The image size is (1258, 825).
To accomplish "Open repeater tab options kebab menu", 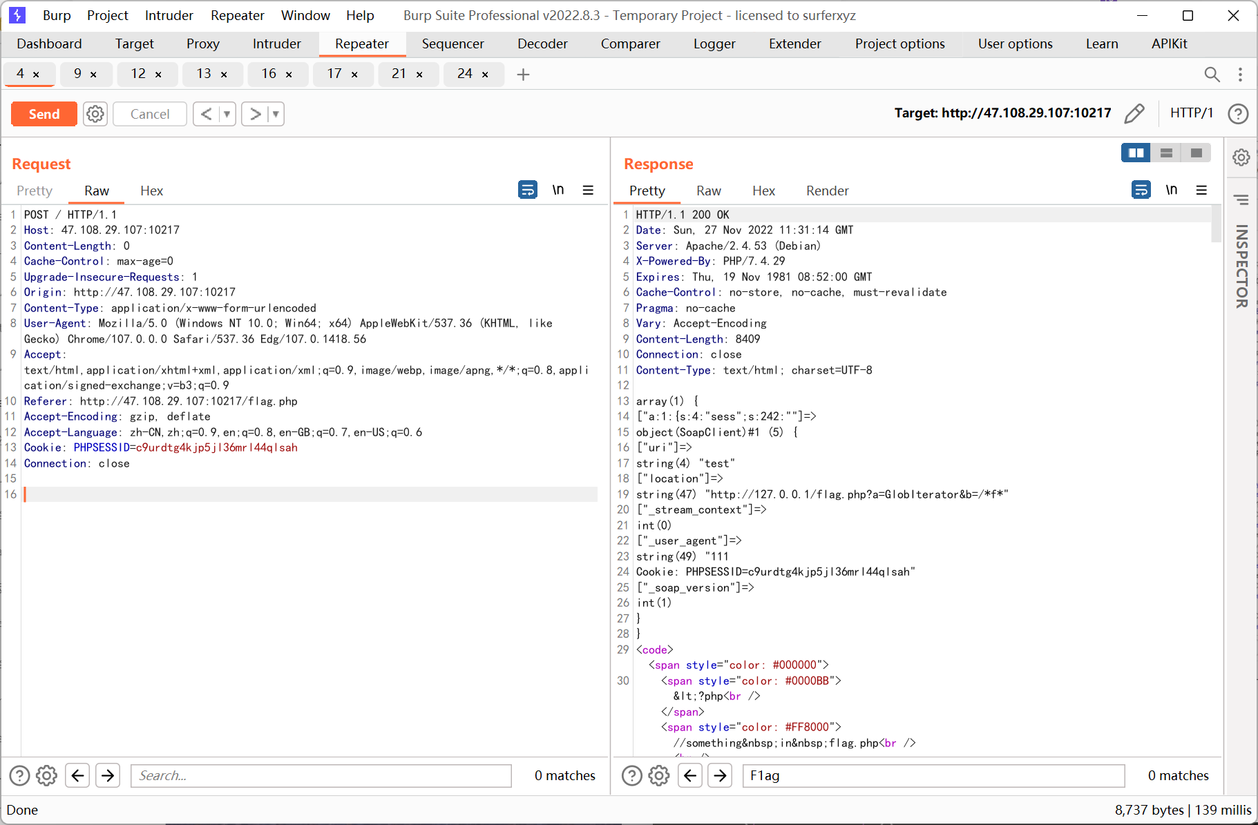I will (x=1240, y=74).
